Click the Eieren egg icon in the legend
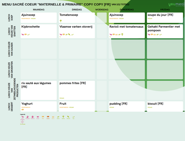The image size is (185, 141). [x=53, y=117]
